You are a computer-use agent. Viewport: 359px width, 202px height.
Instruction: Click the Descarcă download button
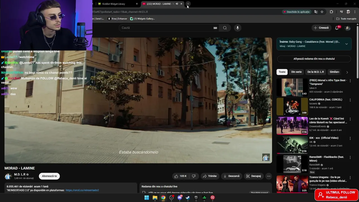coord(232,176)
